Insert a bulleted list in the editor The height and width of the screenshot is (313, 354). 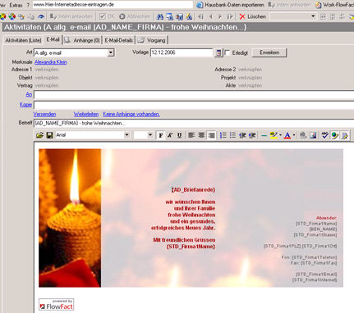click(x=232, y=135)
